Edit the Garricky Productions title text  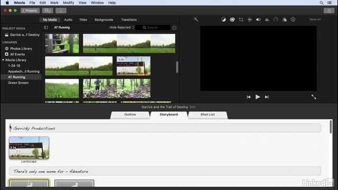(34, 128)
